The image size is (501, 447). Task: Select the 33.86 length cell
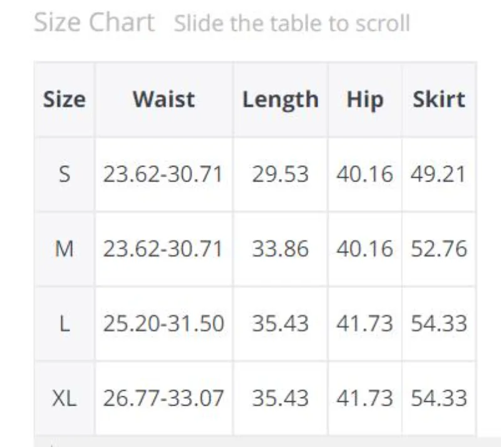pyautogui.click(x=280, y=249)
